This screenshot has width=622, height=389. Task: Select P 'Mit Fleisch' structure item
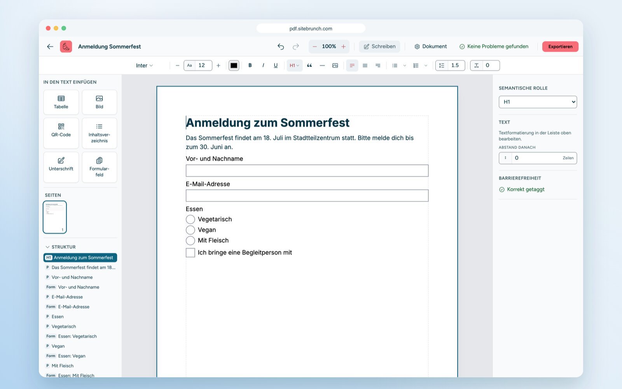tap(80, 366)
